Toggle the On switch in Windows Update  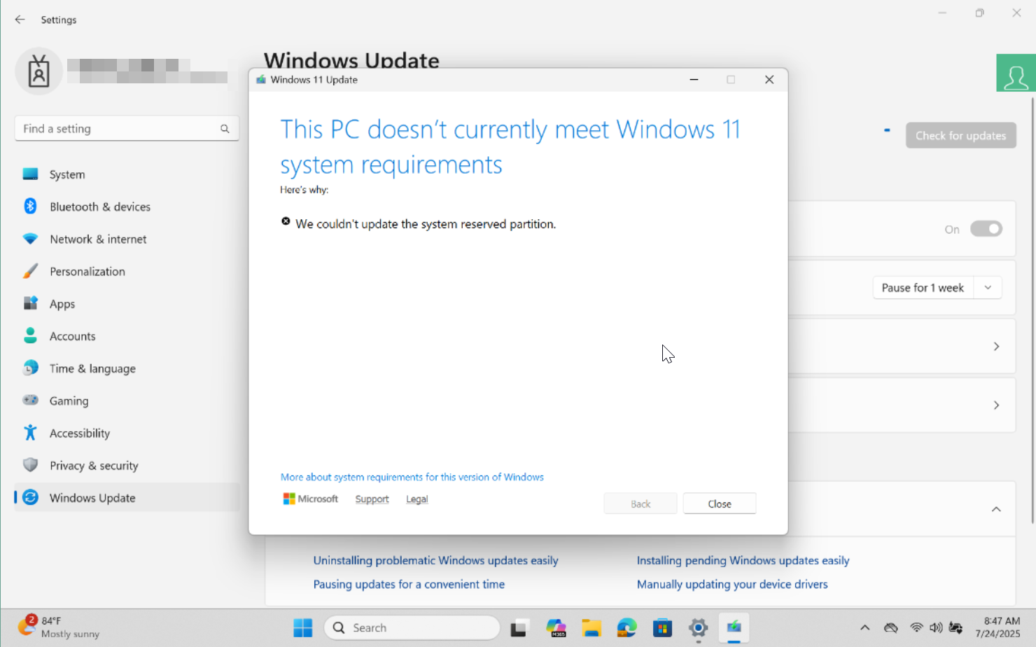click(986, 229)
